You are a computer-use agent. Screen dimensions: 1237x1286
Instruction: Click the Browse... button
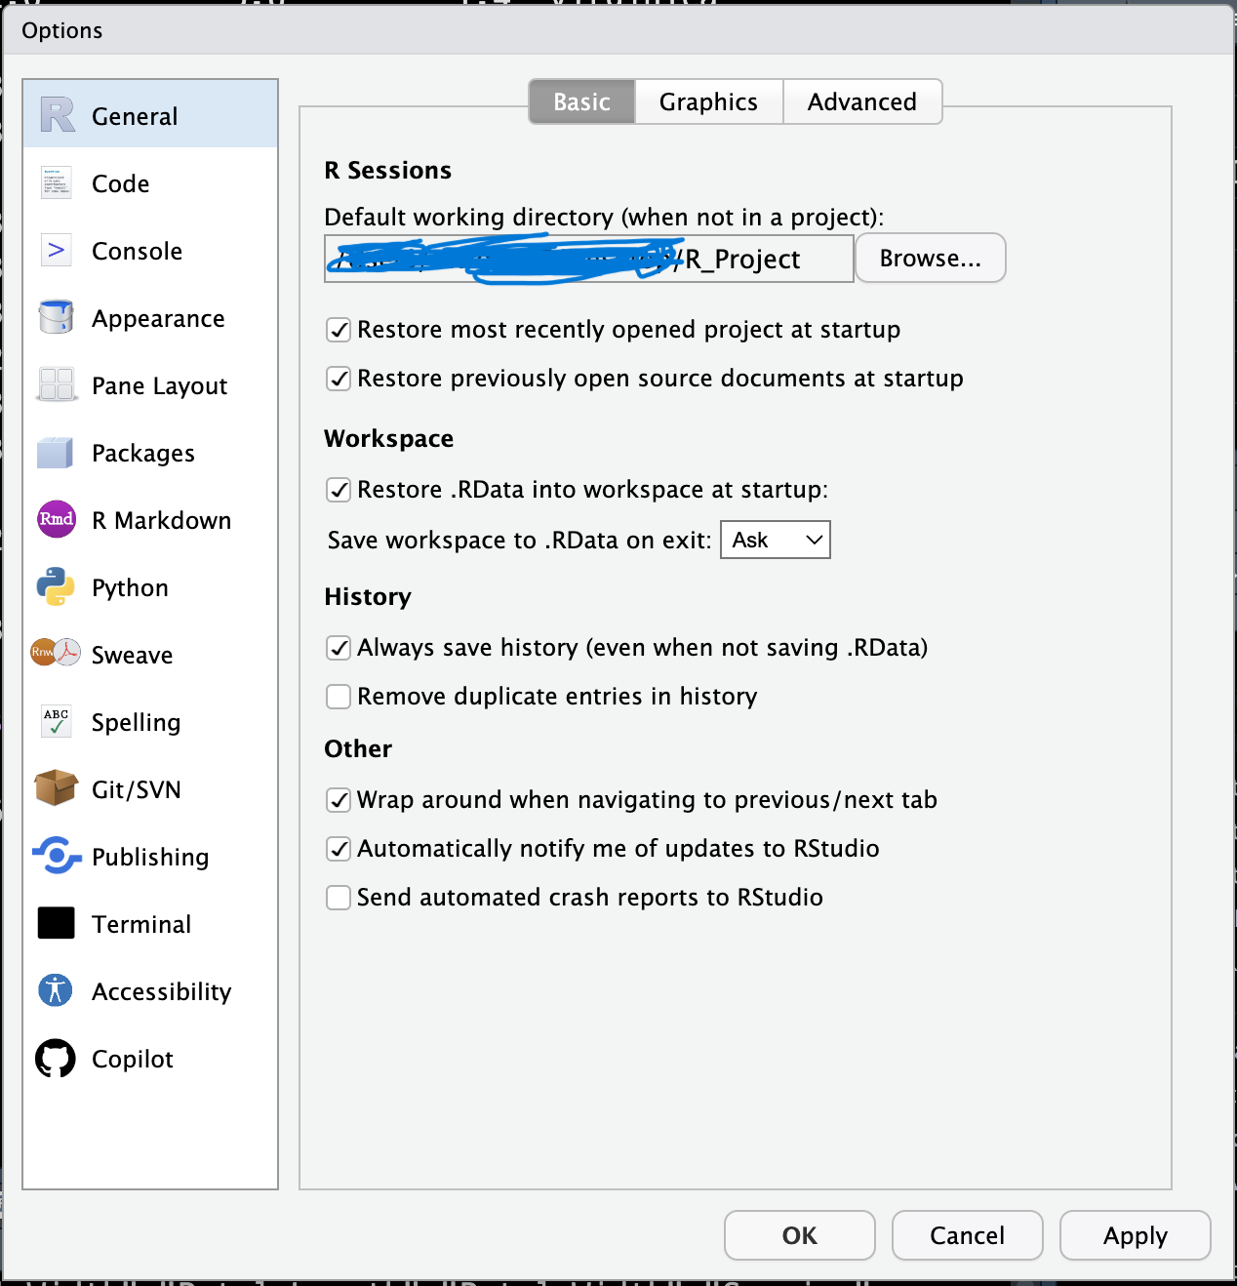[931, 258]
